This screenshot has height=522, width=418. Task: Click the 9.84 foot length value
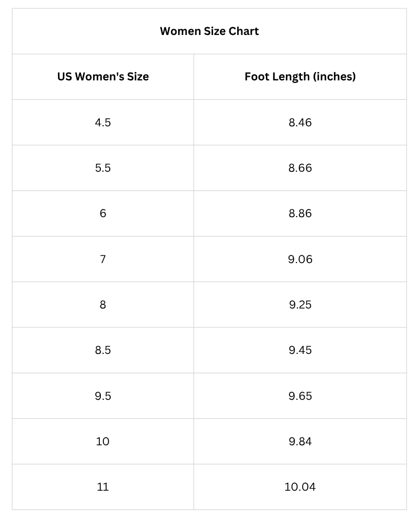pos(300,442)
